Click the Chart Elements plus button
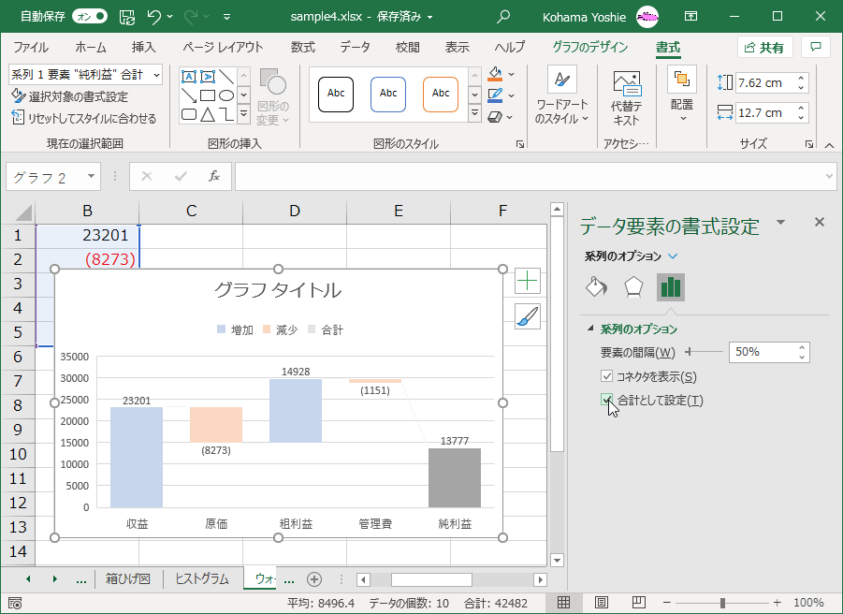843x614 pixels. coord(528,280)
